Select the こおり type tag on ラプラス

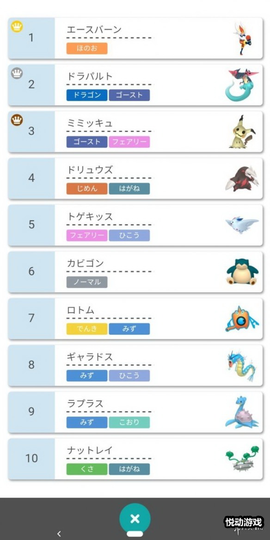tap(129, 423)
